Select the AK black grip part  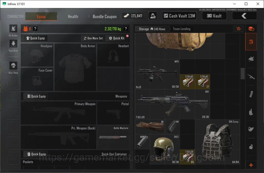(172, 127)
